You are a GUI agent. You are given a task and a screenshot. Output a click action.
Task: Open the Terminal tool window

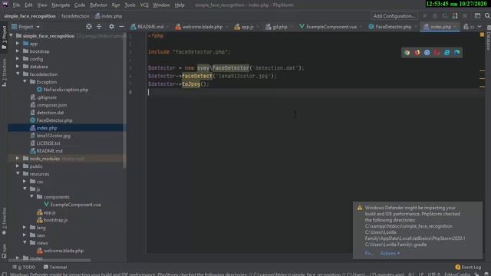[x=55, y=268]
